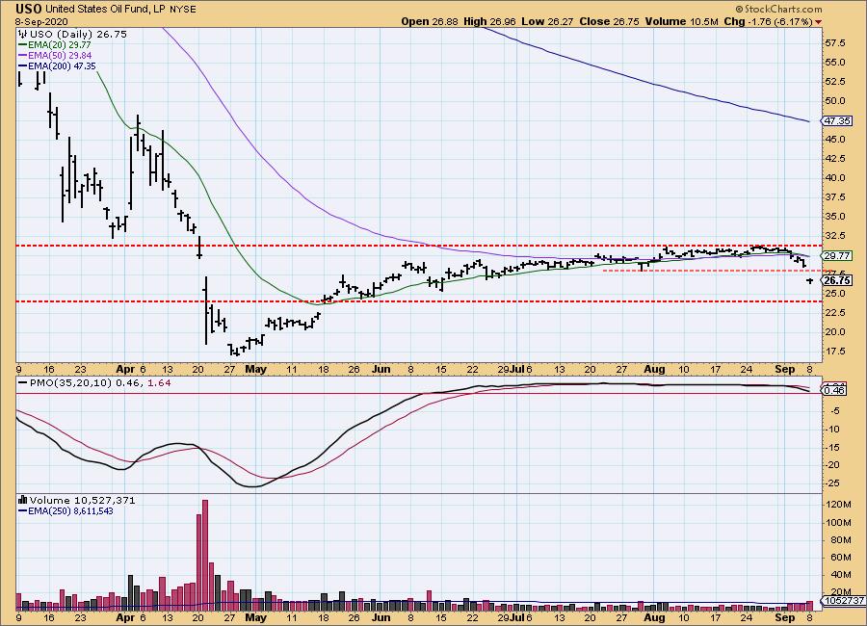Click the USO ticker symbol in the title

(28, 9)
